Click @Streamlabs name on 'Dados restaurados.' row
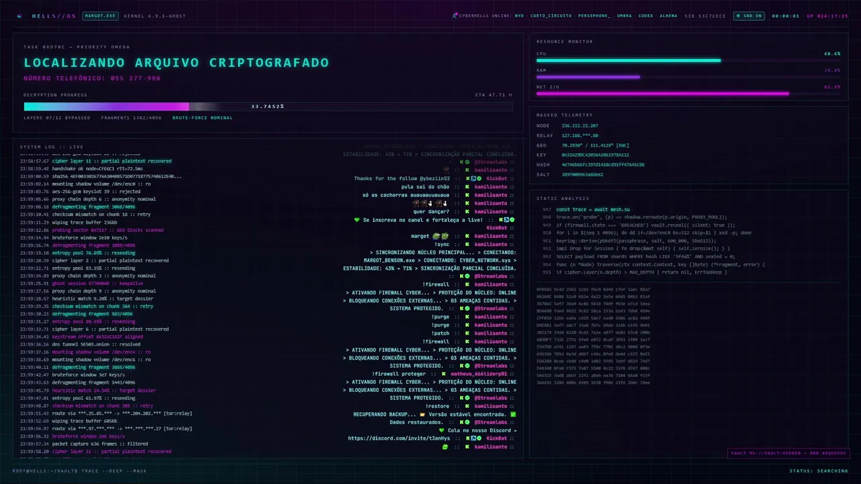The height and width of the screenshot is (484, 861). coord(491,422)
